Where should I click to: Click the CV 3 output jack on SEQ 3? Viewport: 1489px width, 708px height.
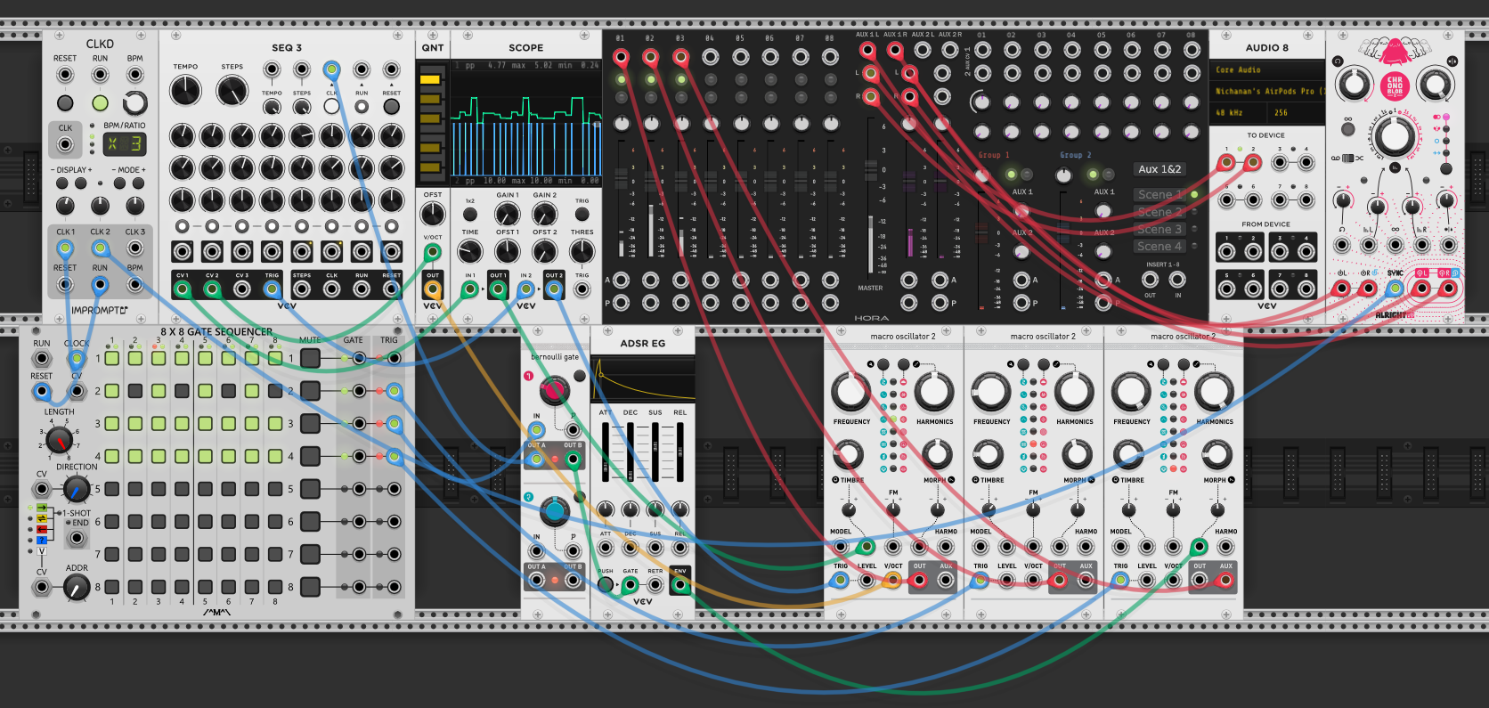click(241, 289)
